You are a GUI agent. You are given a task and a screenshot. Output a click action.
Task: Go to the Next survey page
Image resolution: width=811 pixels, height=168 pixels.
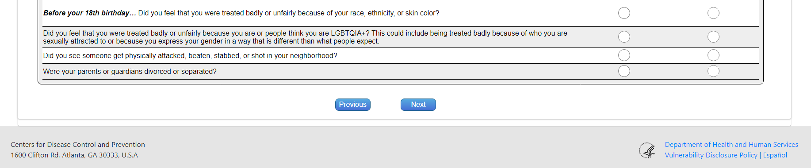418,105
